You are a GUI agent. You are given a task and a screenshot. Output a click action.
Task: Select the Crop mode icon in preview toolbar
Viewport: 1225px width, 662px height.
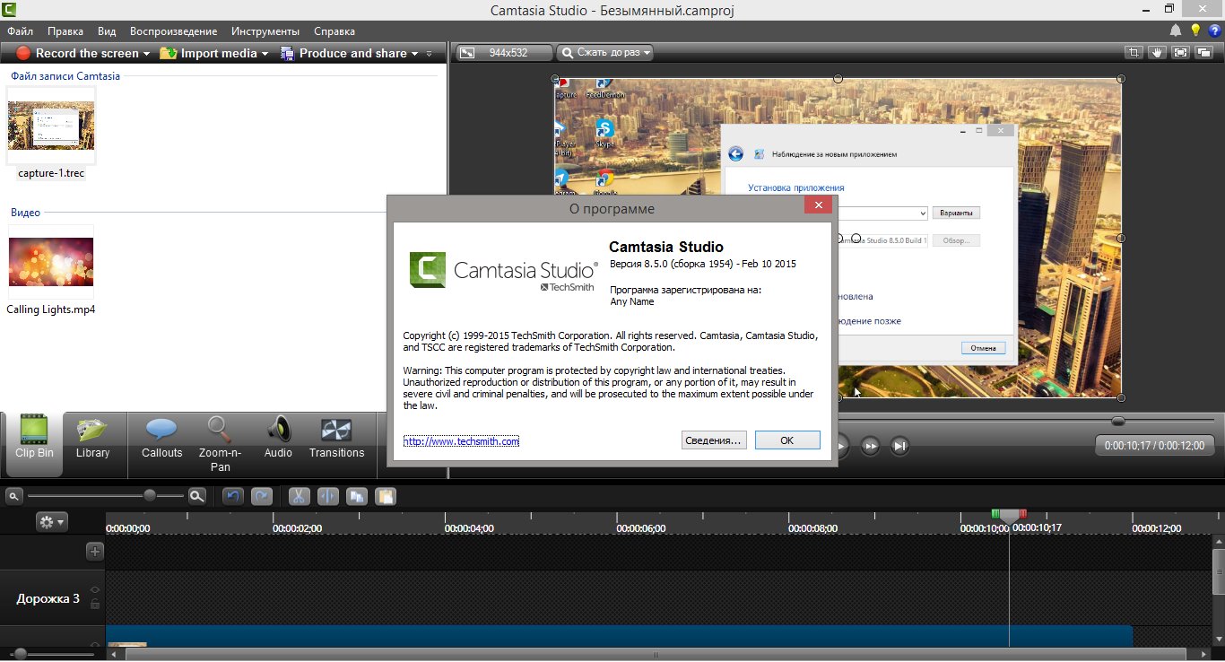click(x=1134, y=53)
